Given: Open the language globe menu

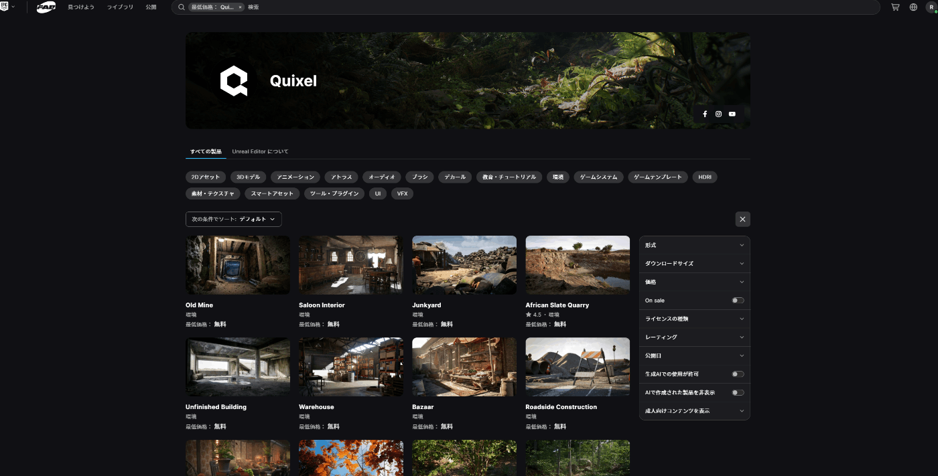Looking at the screenshot, I should tap(913, 7).
